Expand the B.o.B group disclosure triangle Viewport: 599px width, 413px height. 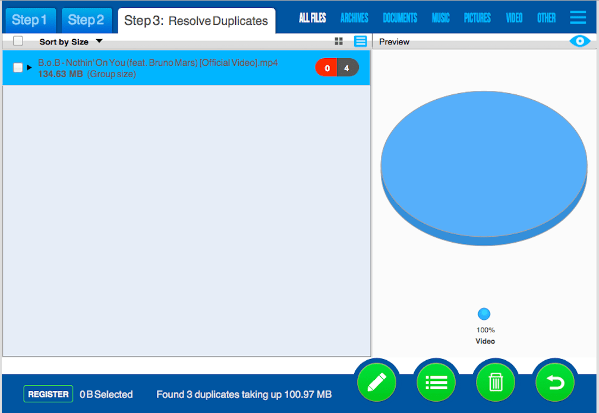pyautogui.click(x=30, y=68)
